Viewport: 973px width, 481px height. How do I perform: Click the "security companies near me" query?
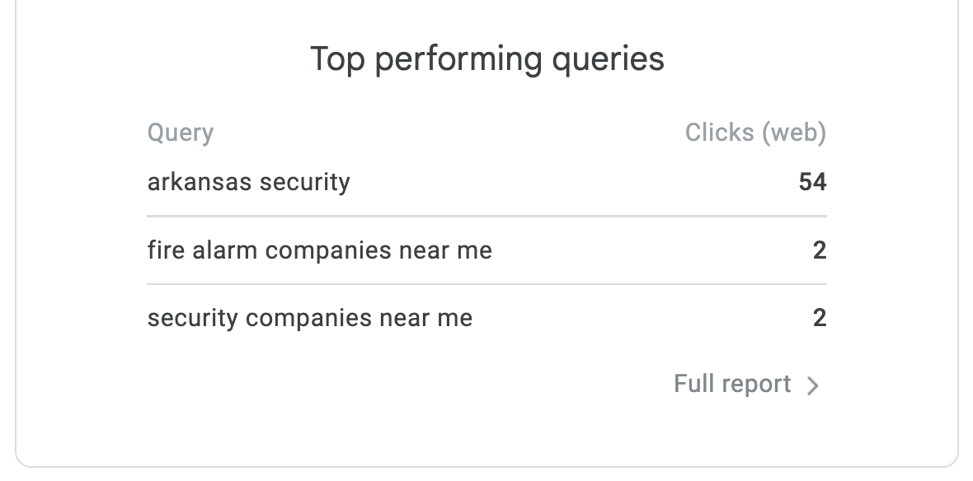click(309, 318)
